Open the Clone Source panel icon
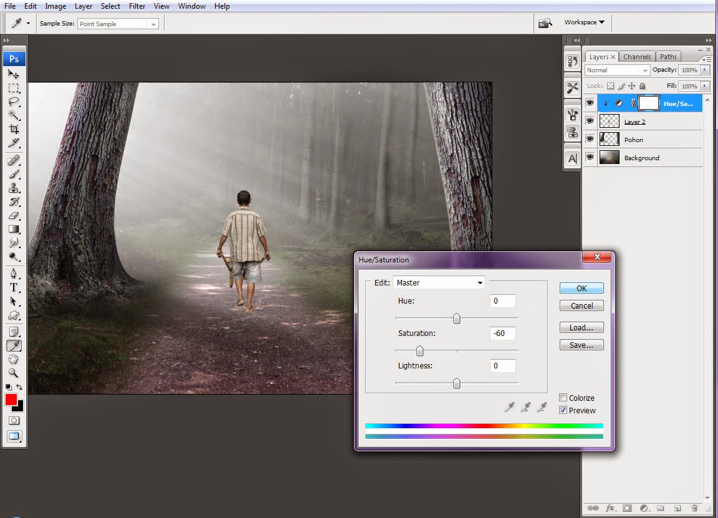Image resolution: width=718 pixels, height=518 pixels. point(572,132)
